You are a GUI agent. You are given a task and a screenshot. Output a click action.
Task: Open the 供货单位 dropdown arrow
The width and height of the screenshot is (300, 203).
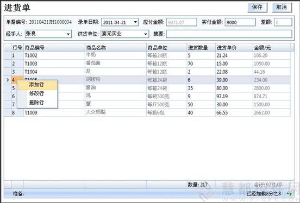click(146, 34)
